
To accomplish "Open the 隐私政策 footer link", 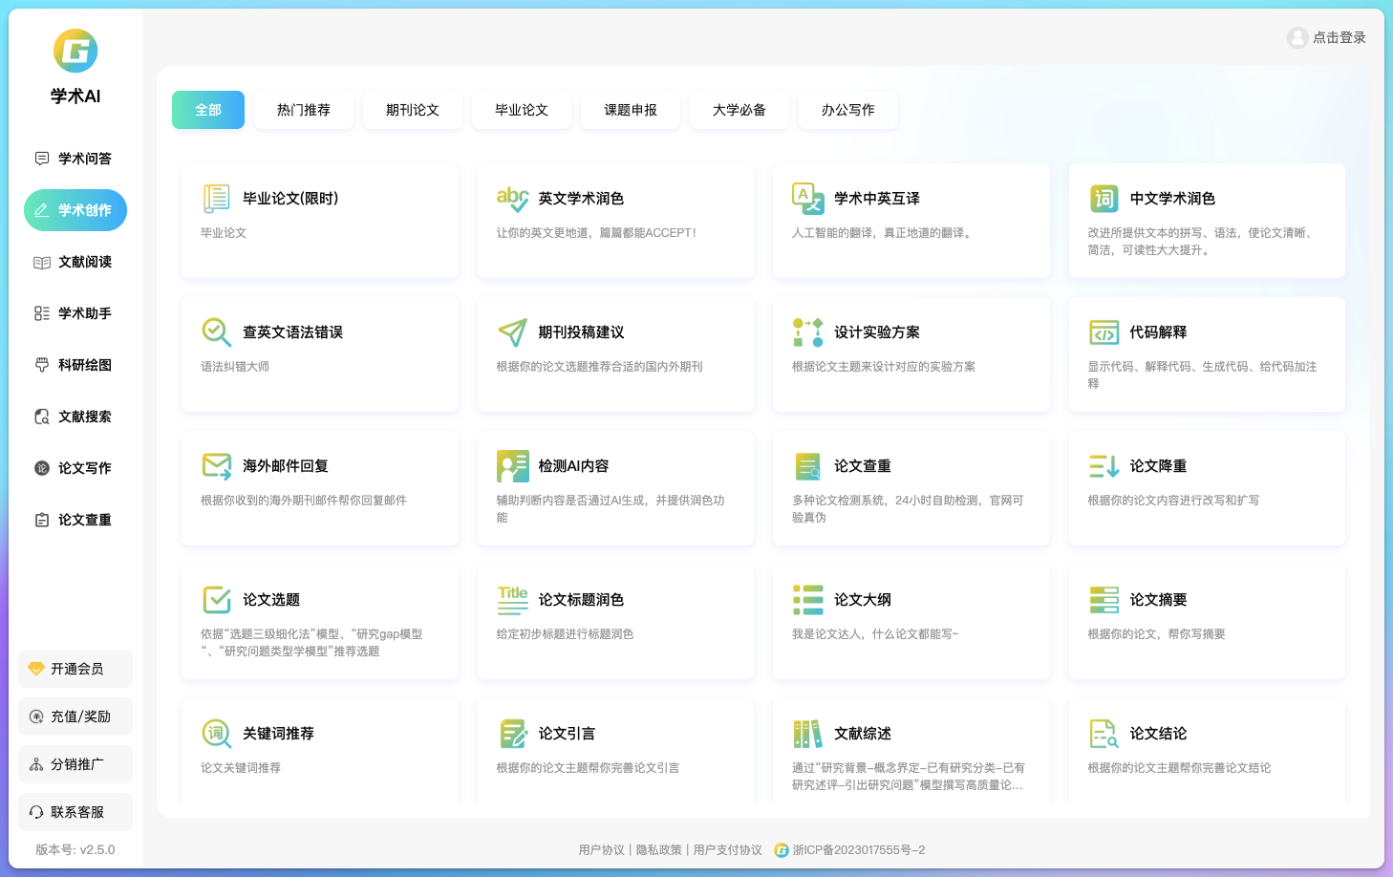I will tap(656, 849).
